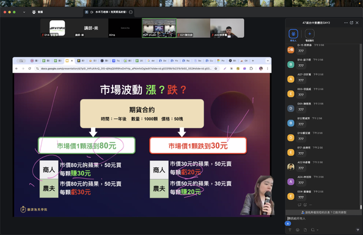Click the who-can-see-messages notice
The image size is (363, 235).
(x=323, y=212)
